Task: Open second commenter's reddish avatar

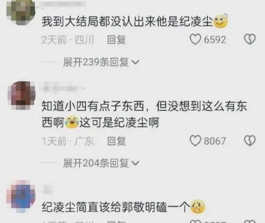Action: click(21, 95)
